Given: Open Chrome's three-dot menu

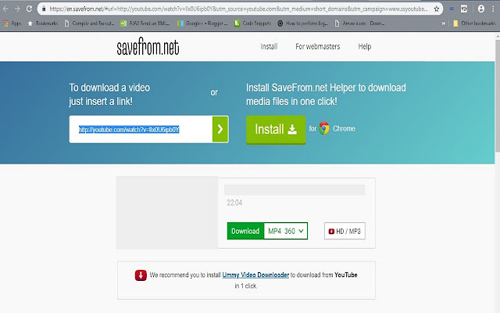Looking at the screenshot, I should pos(493,9).
